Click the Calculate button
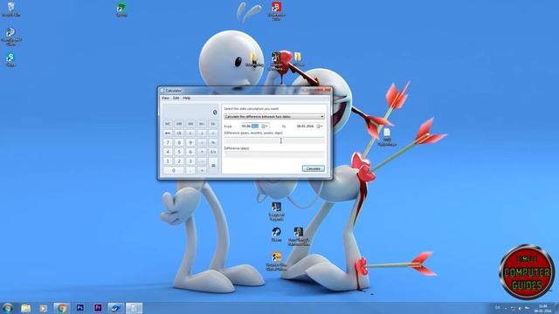The image size is (559, 314). point(314,168)
